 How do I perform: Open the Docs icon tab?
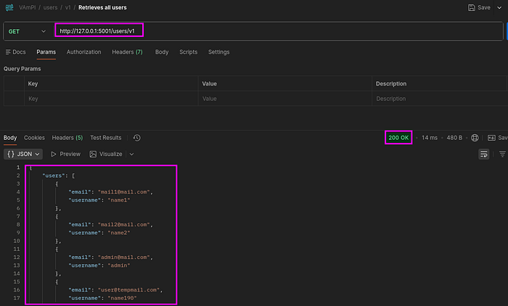(15, 52)
